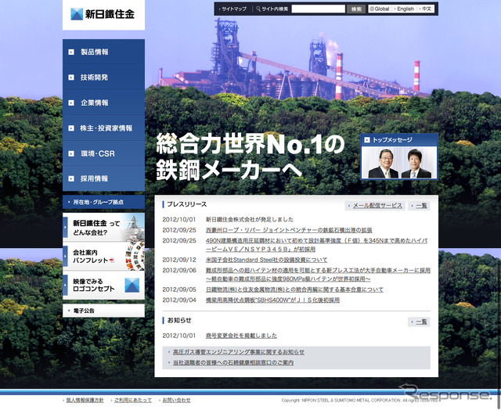Image resolution: width=501 pixels, height=410 pixels.
Task: Click the arrow icon beside 製品情報
Action: pyautogui.click(x=71, y=52)
